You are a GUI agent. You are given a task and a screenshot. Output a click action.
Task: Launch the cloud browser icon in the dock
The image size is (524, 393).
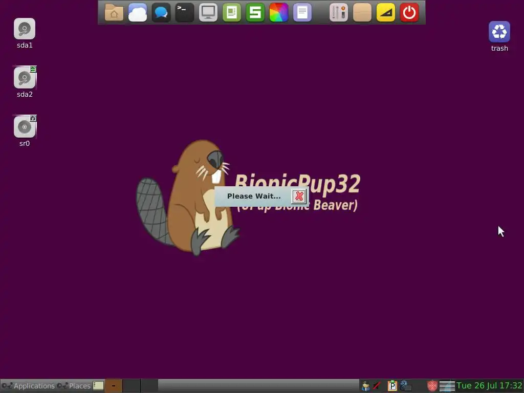[137, 13]
